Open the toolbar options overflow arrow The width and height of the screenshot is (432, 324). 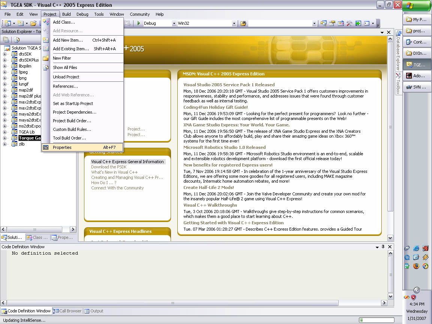[378, 24]
